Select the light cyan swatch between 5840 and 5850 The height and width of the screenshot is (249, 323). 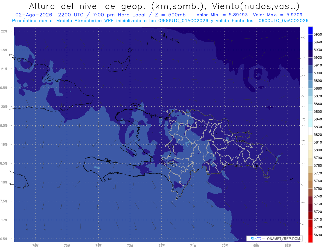tap(310, 115)
